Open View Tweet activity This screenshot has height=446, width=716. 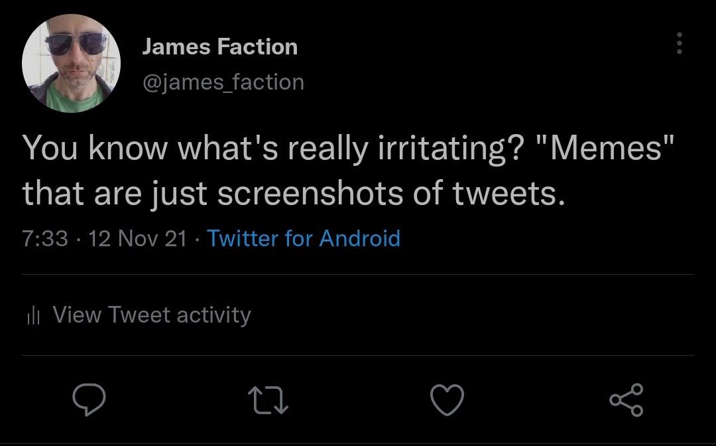(x=151, y=315)
